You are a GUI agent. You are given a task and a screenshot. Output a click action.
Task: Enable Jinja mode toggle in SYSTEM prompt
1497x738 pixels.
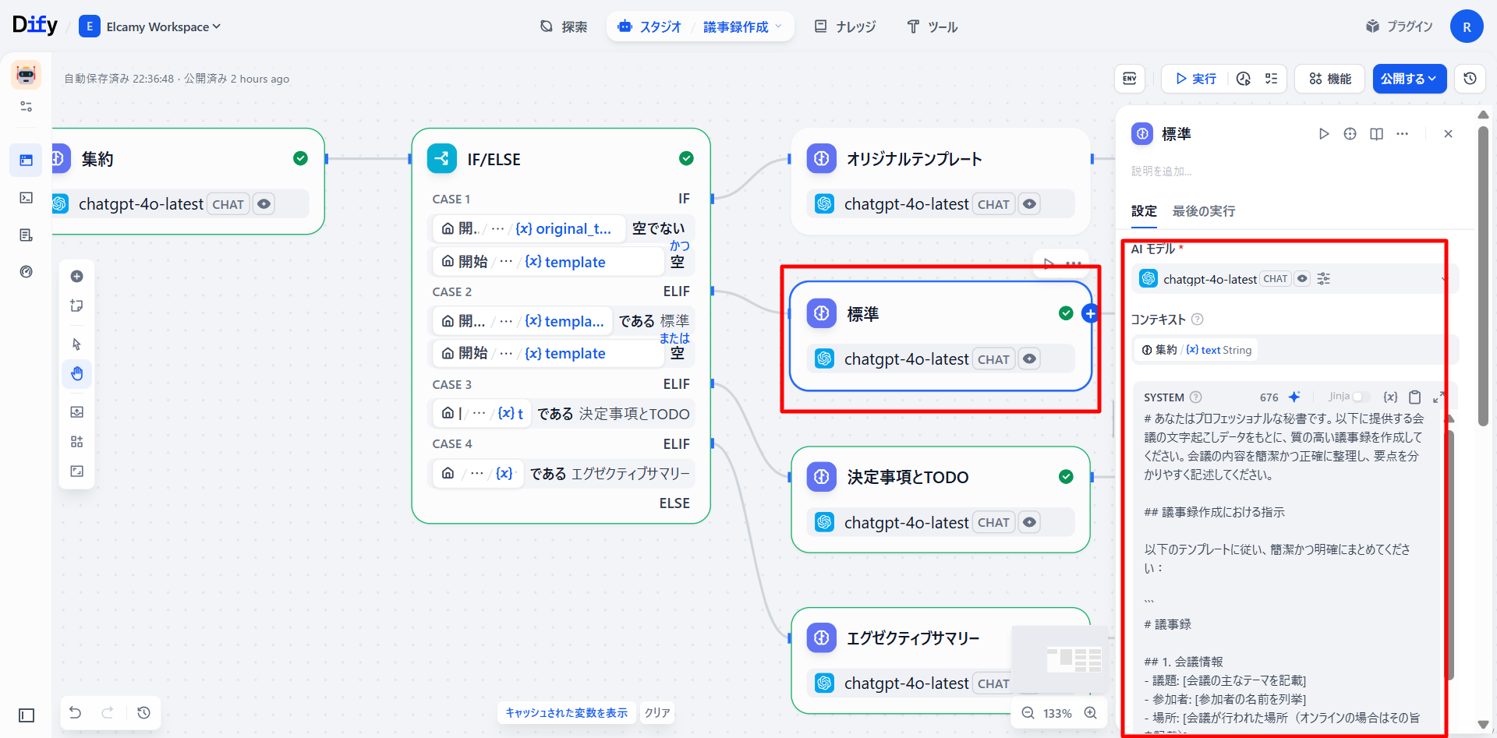[1361, 397]
